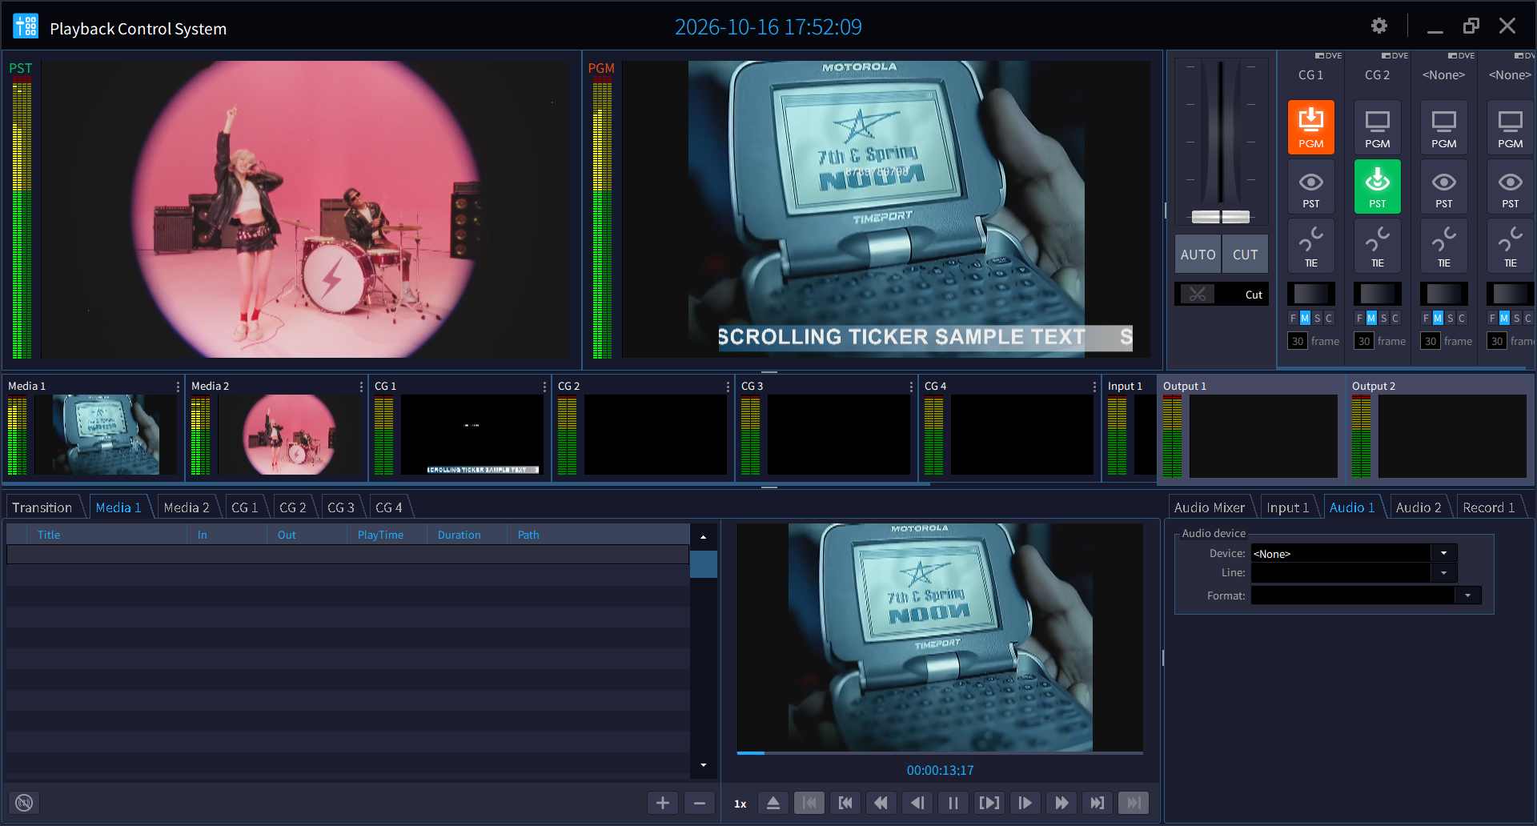
Task: Toggle the CG 1 PST preview key
Action: coord(1310,186)
